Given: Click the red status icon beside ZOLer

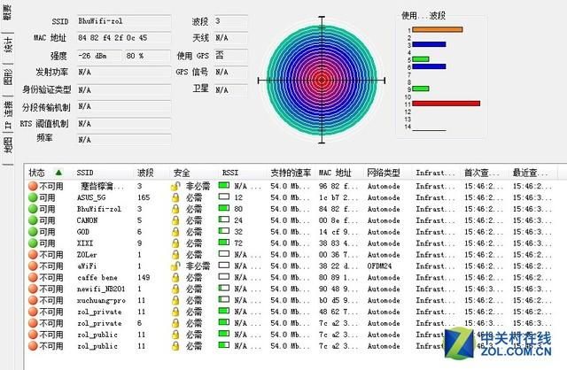Looking at the screenshot, I should 33,254.
